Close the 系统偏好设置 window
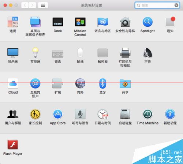183x164 pixels. click(x=5, y=5)
